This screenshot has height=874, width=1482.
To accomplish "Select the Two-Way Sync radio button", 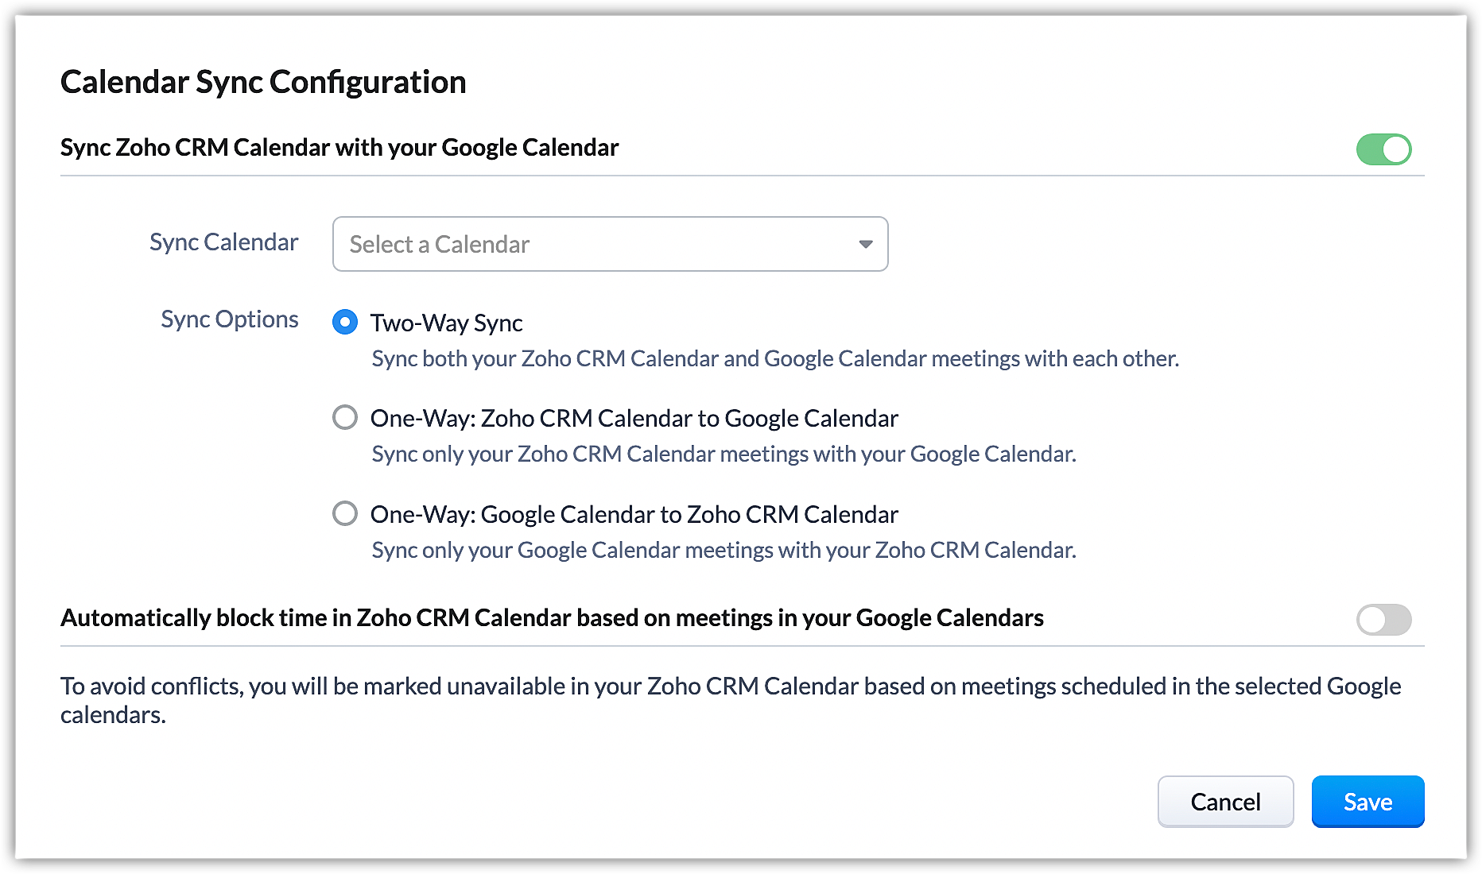I will point(345,322).
